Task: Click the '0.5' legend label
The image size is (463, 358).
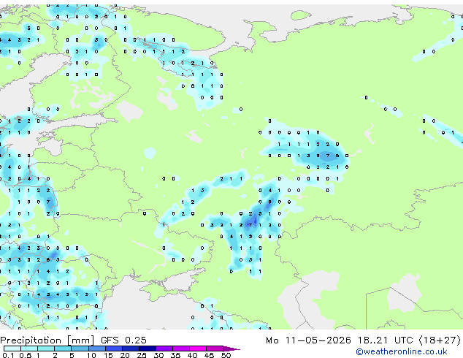Action: [26, 355]
